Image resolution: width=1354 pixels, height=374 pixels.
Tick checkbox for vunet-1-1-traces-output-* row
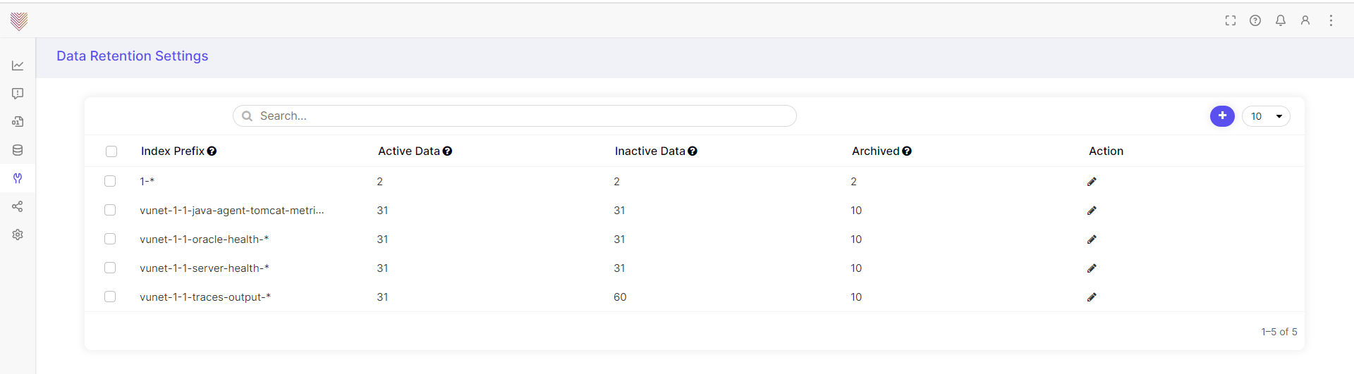tap(110, 297)
